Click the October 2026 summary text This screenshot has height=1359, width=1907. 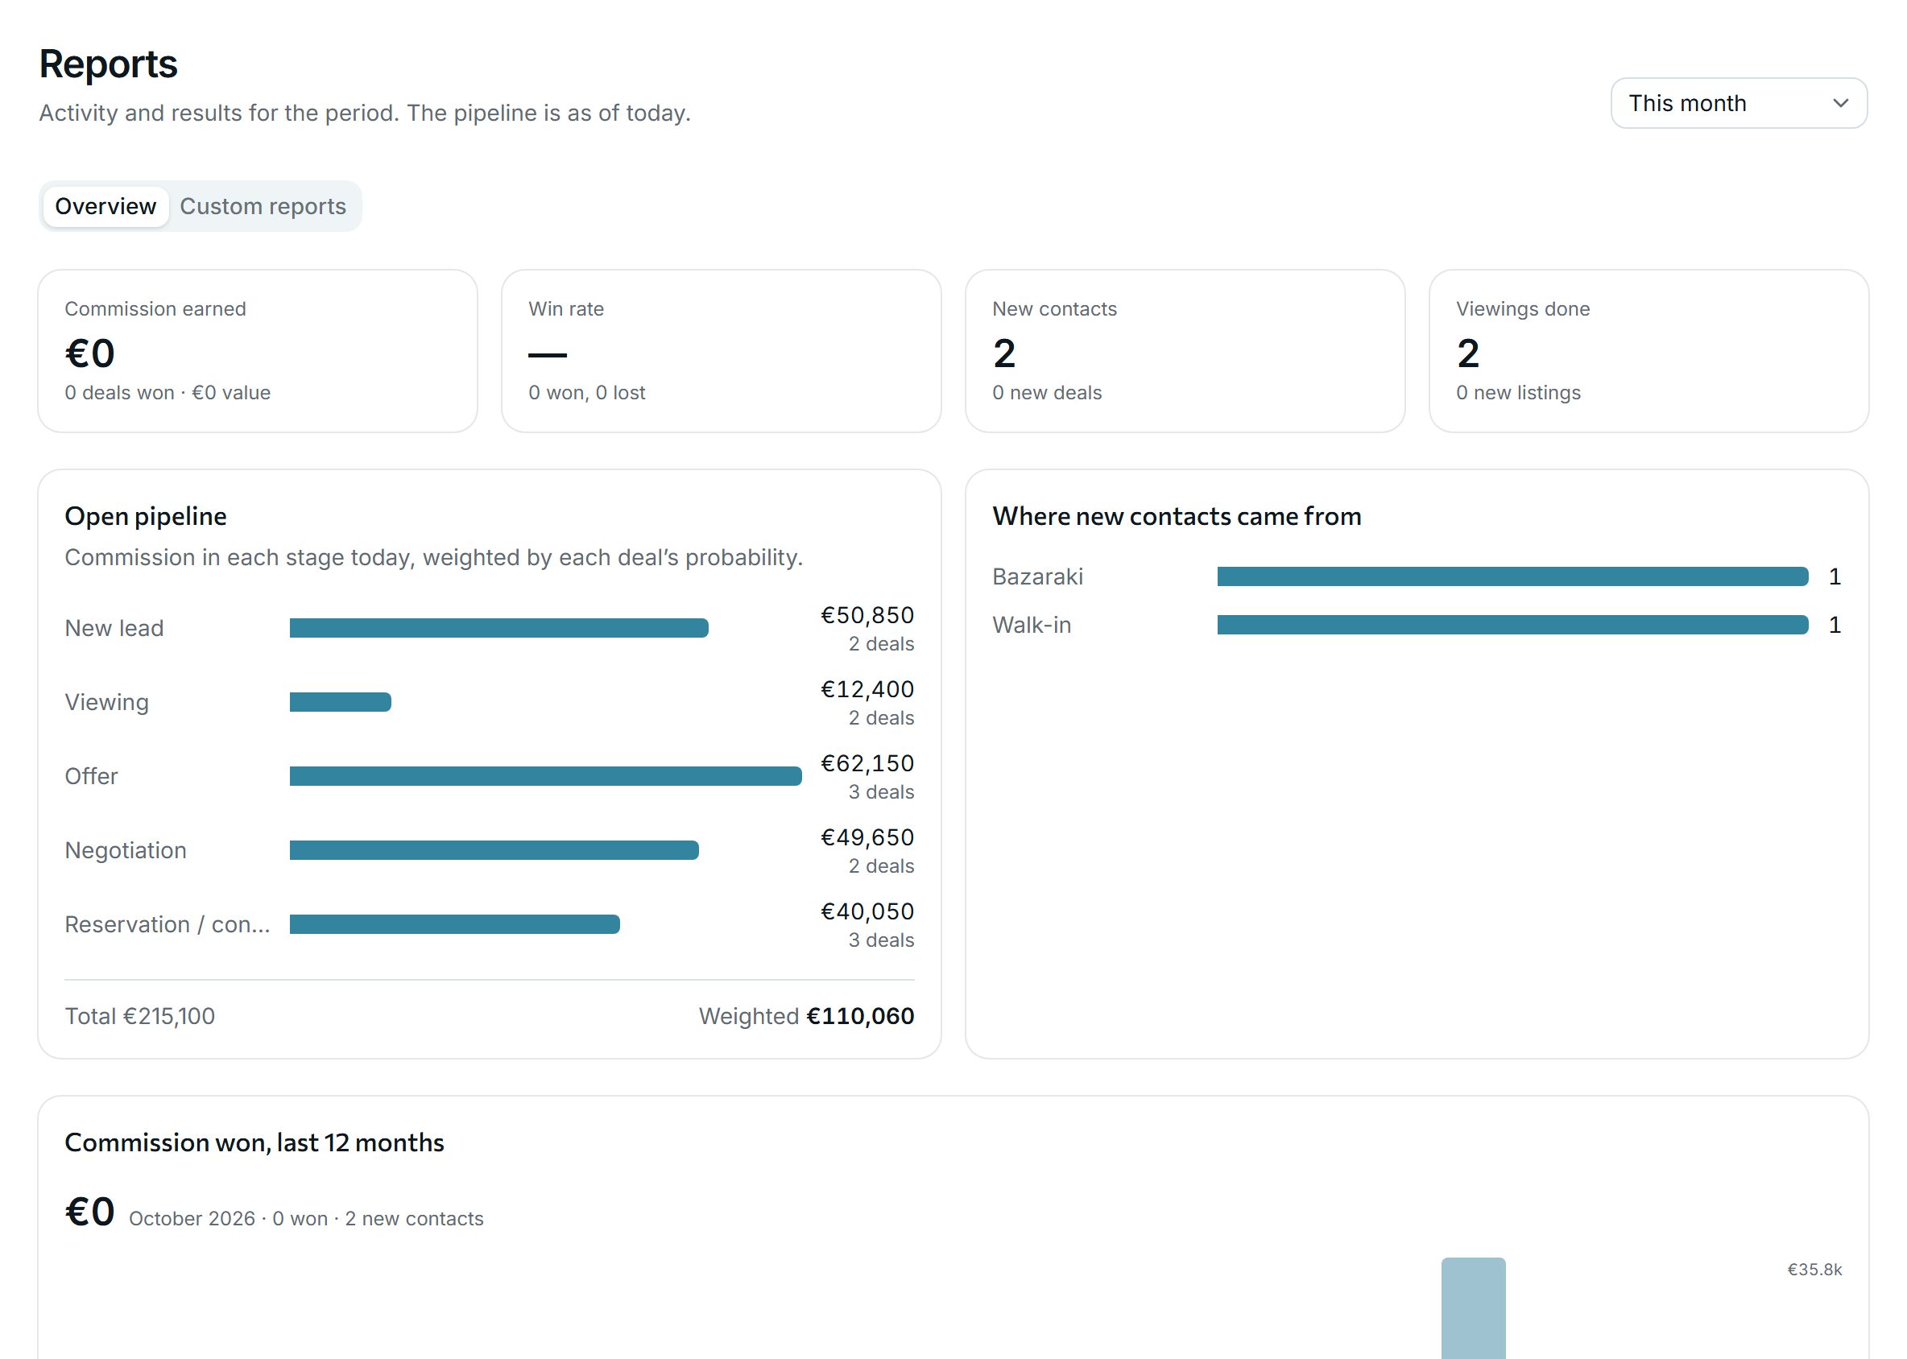pos(305,1218)
